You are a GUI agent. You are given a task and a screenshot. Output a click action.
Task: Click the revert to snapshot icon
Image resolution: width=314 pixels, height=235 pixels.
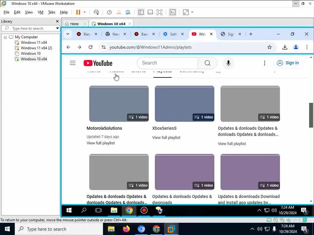pyautogui.click(x=119, y=12)
